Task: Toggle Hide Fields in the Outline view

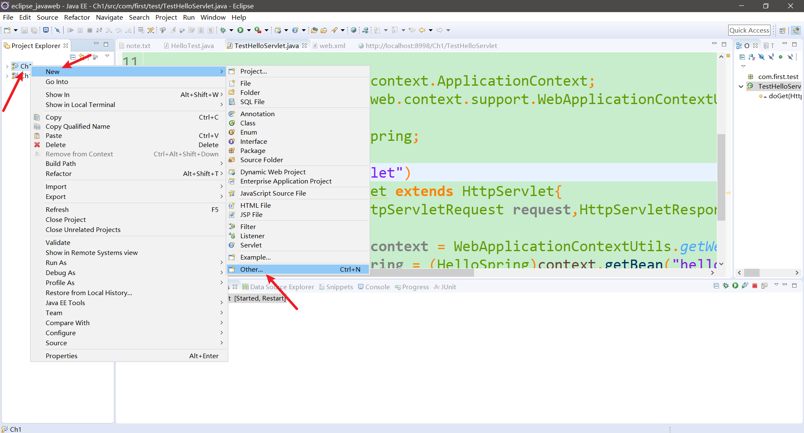Action: (x=761, y=57)
